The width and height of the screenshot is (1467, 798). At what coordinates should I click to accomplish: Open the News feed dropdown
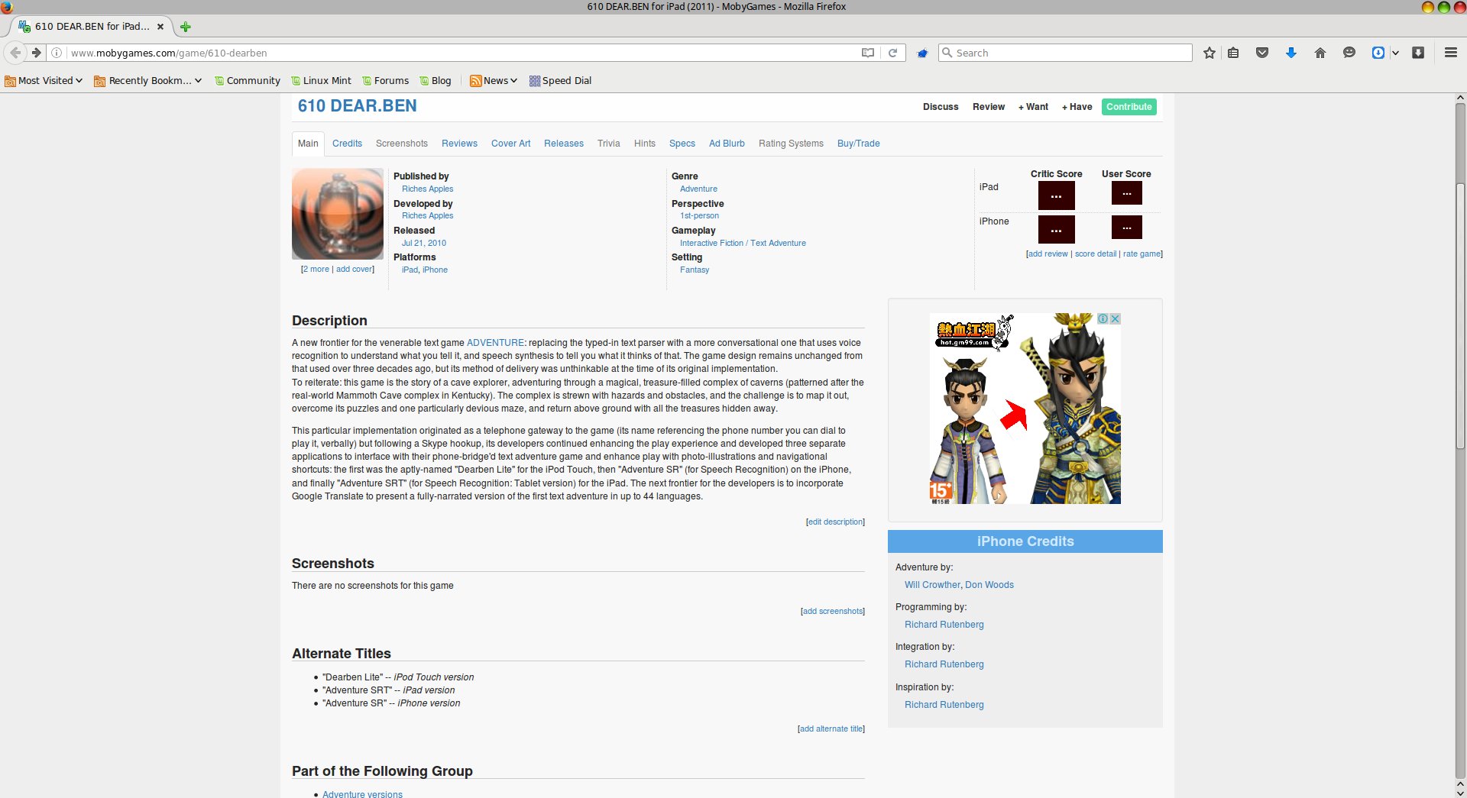(x=494, y=81)
